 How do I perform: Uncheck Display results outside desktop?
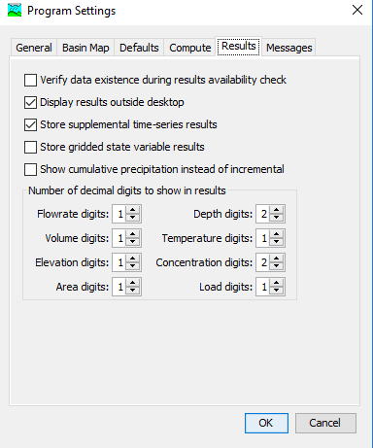coord(30,102)
